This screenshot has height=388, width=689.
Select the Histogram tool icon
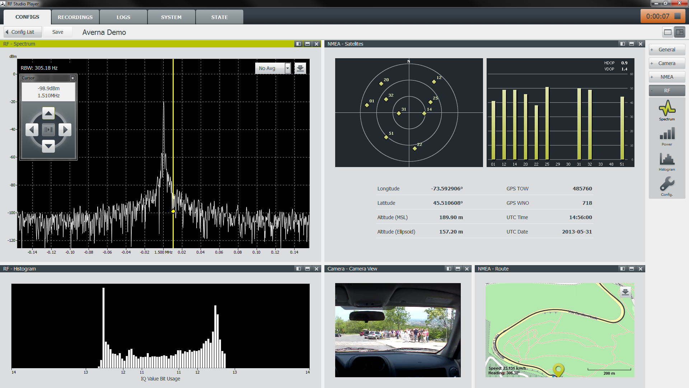pos(667,160)
